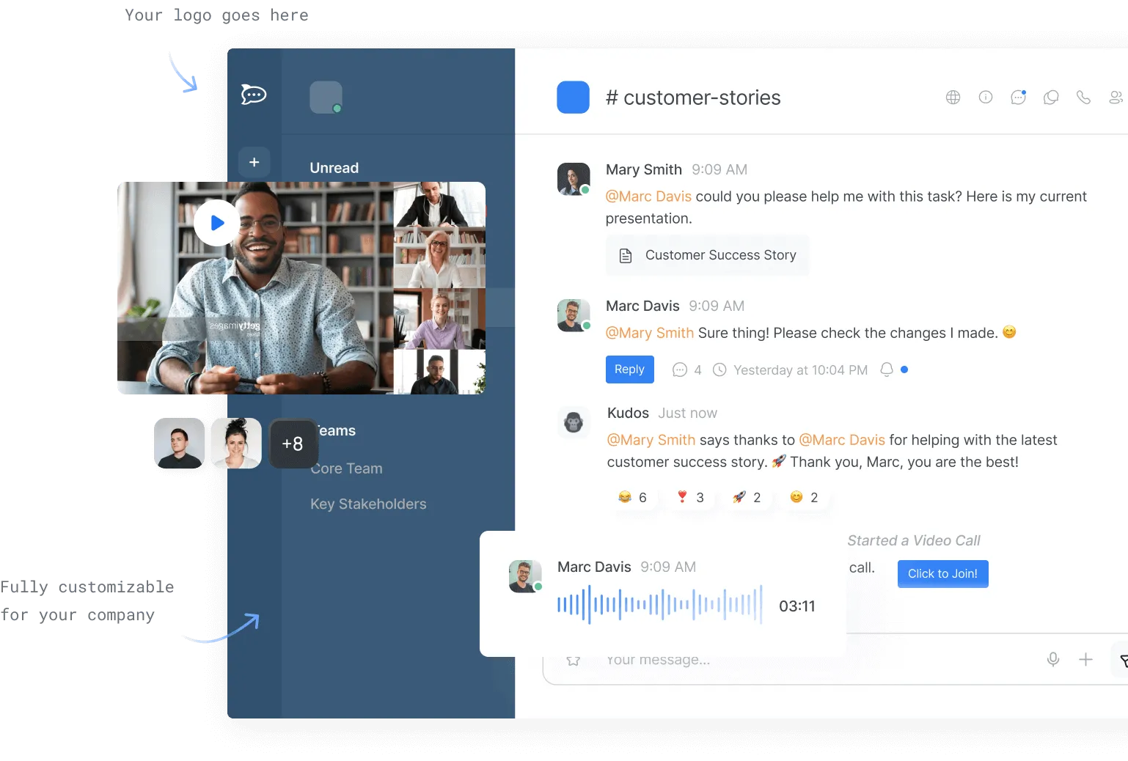Toggle thread notifications via the bell icon
The width and height of the screenshot is (1128, 761).
click(x=887, y=370)
